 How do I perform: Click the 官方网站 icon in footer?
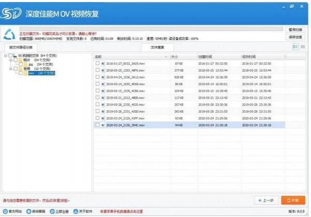[5, 211]
